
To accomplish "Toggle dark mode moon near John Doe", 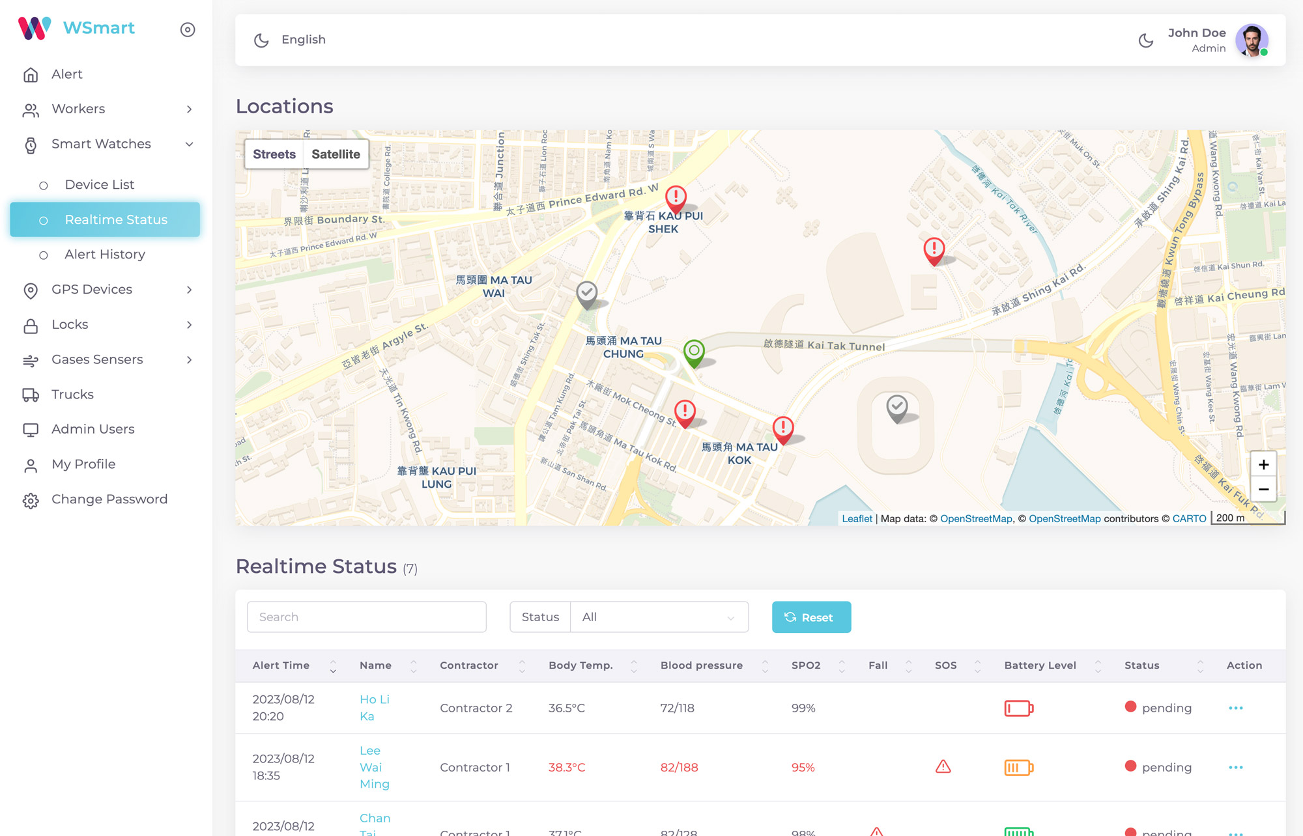I will [x=1146, y=40].
